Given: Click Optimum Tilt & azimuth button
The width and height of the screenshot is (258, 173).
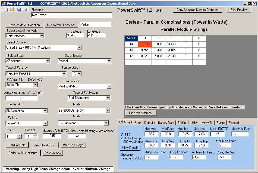Looking at the screenshot, I should click(23, 153).
